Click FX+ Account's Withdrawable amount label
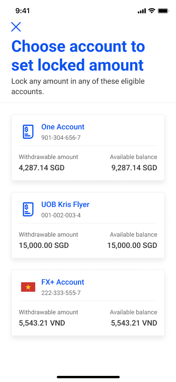 click(48, 312)
